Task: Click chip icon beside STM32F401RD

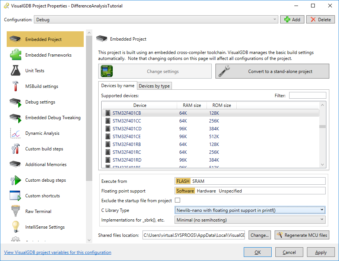Action: [108, 160]
